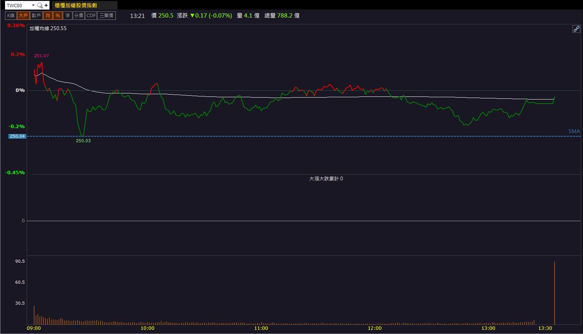
Task: Toggle the 均 average line button
Action: coord(48,16)
